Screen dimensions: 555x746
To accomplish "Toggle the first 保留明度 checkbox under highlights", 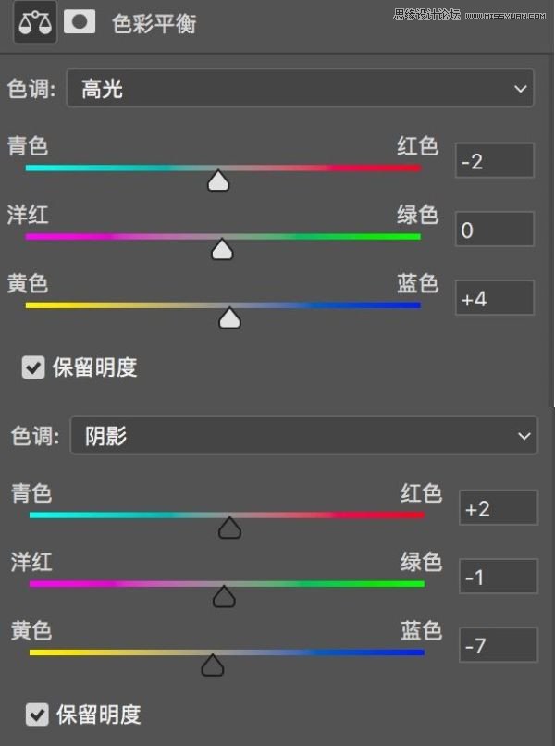I will point(33,367).
